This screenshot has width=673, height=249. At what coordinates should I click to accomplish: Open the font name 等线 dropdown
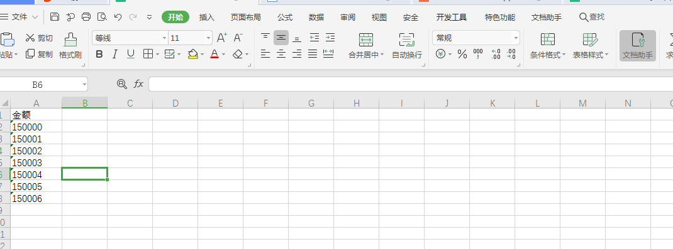point(164,38)
